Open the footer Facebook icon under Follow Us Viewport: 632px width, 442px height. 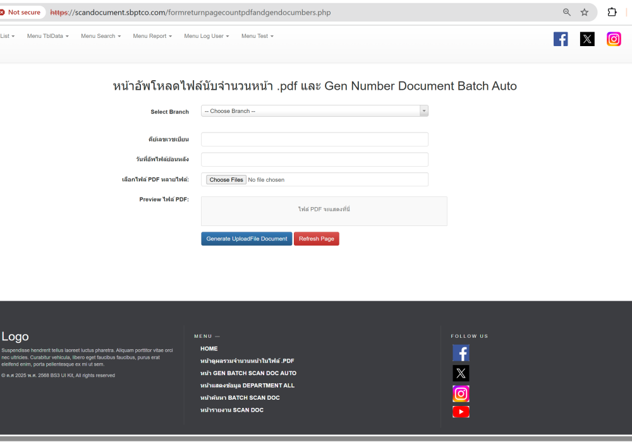[x=461, y=353]
